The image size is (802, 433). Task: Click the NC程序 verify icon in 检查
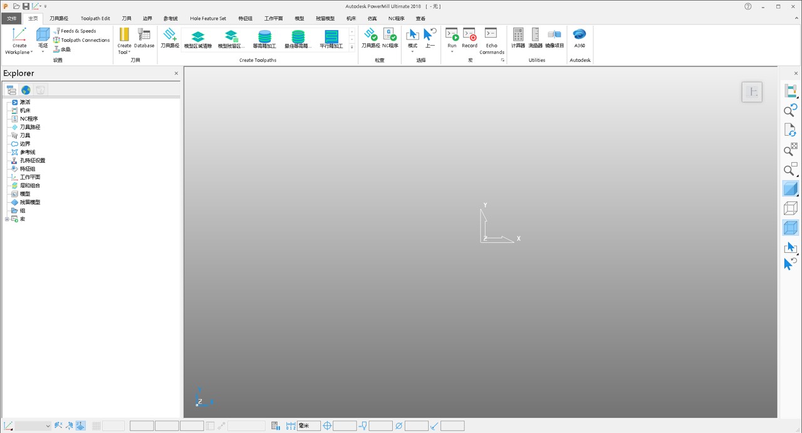click(390, 34)
